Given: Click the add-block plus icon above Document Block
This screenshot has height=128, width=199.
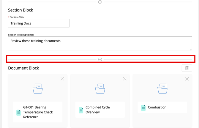Looking at the screenshot, I should point(100,59).
